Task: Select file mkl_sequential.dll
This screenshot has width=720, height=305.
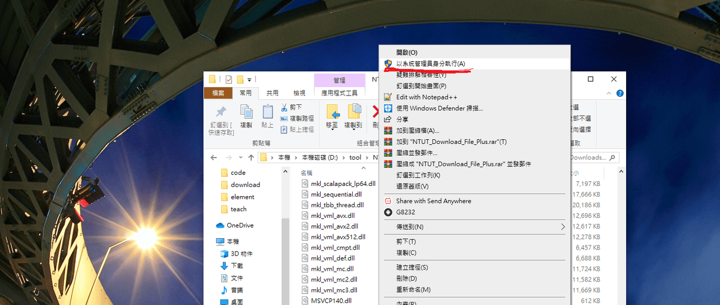Action: tap(336, 194)
